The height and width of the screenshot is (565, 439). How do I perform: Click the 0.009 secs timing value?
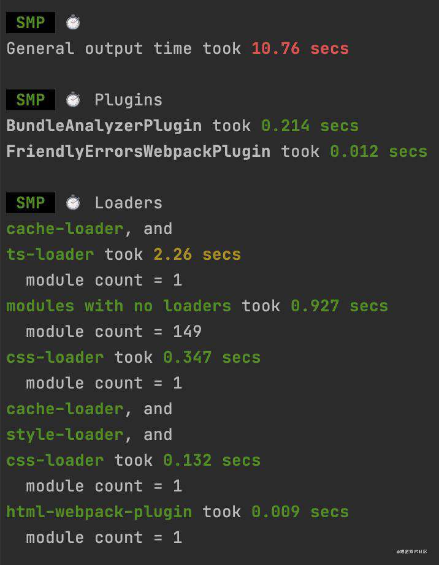[x=300, y=512]
